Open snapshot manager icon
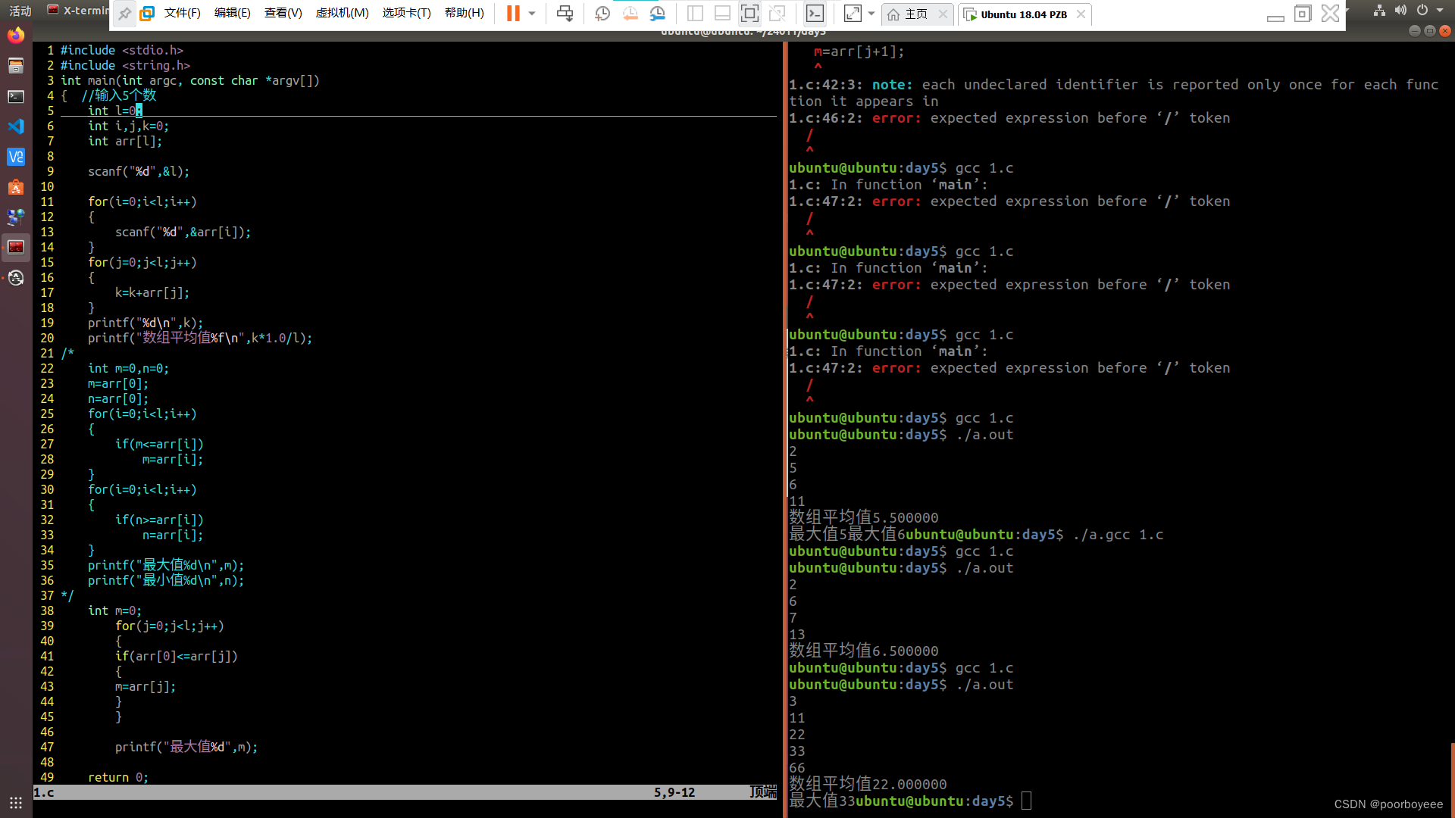1455x818 pixels. point(657,14)
